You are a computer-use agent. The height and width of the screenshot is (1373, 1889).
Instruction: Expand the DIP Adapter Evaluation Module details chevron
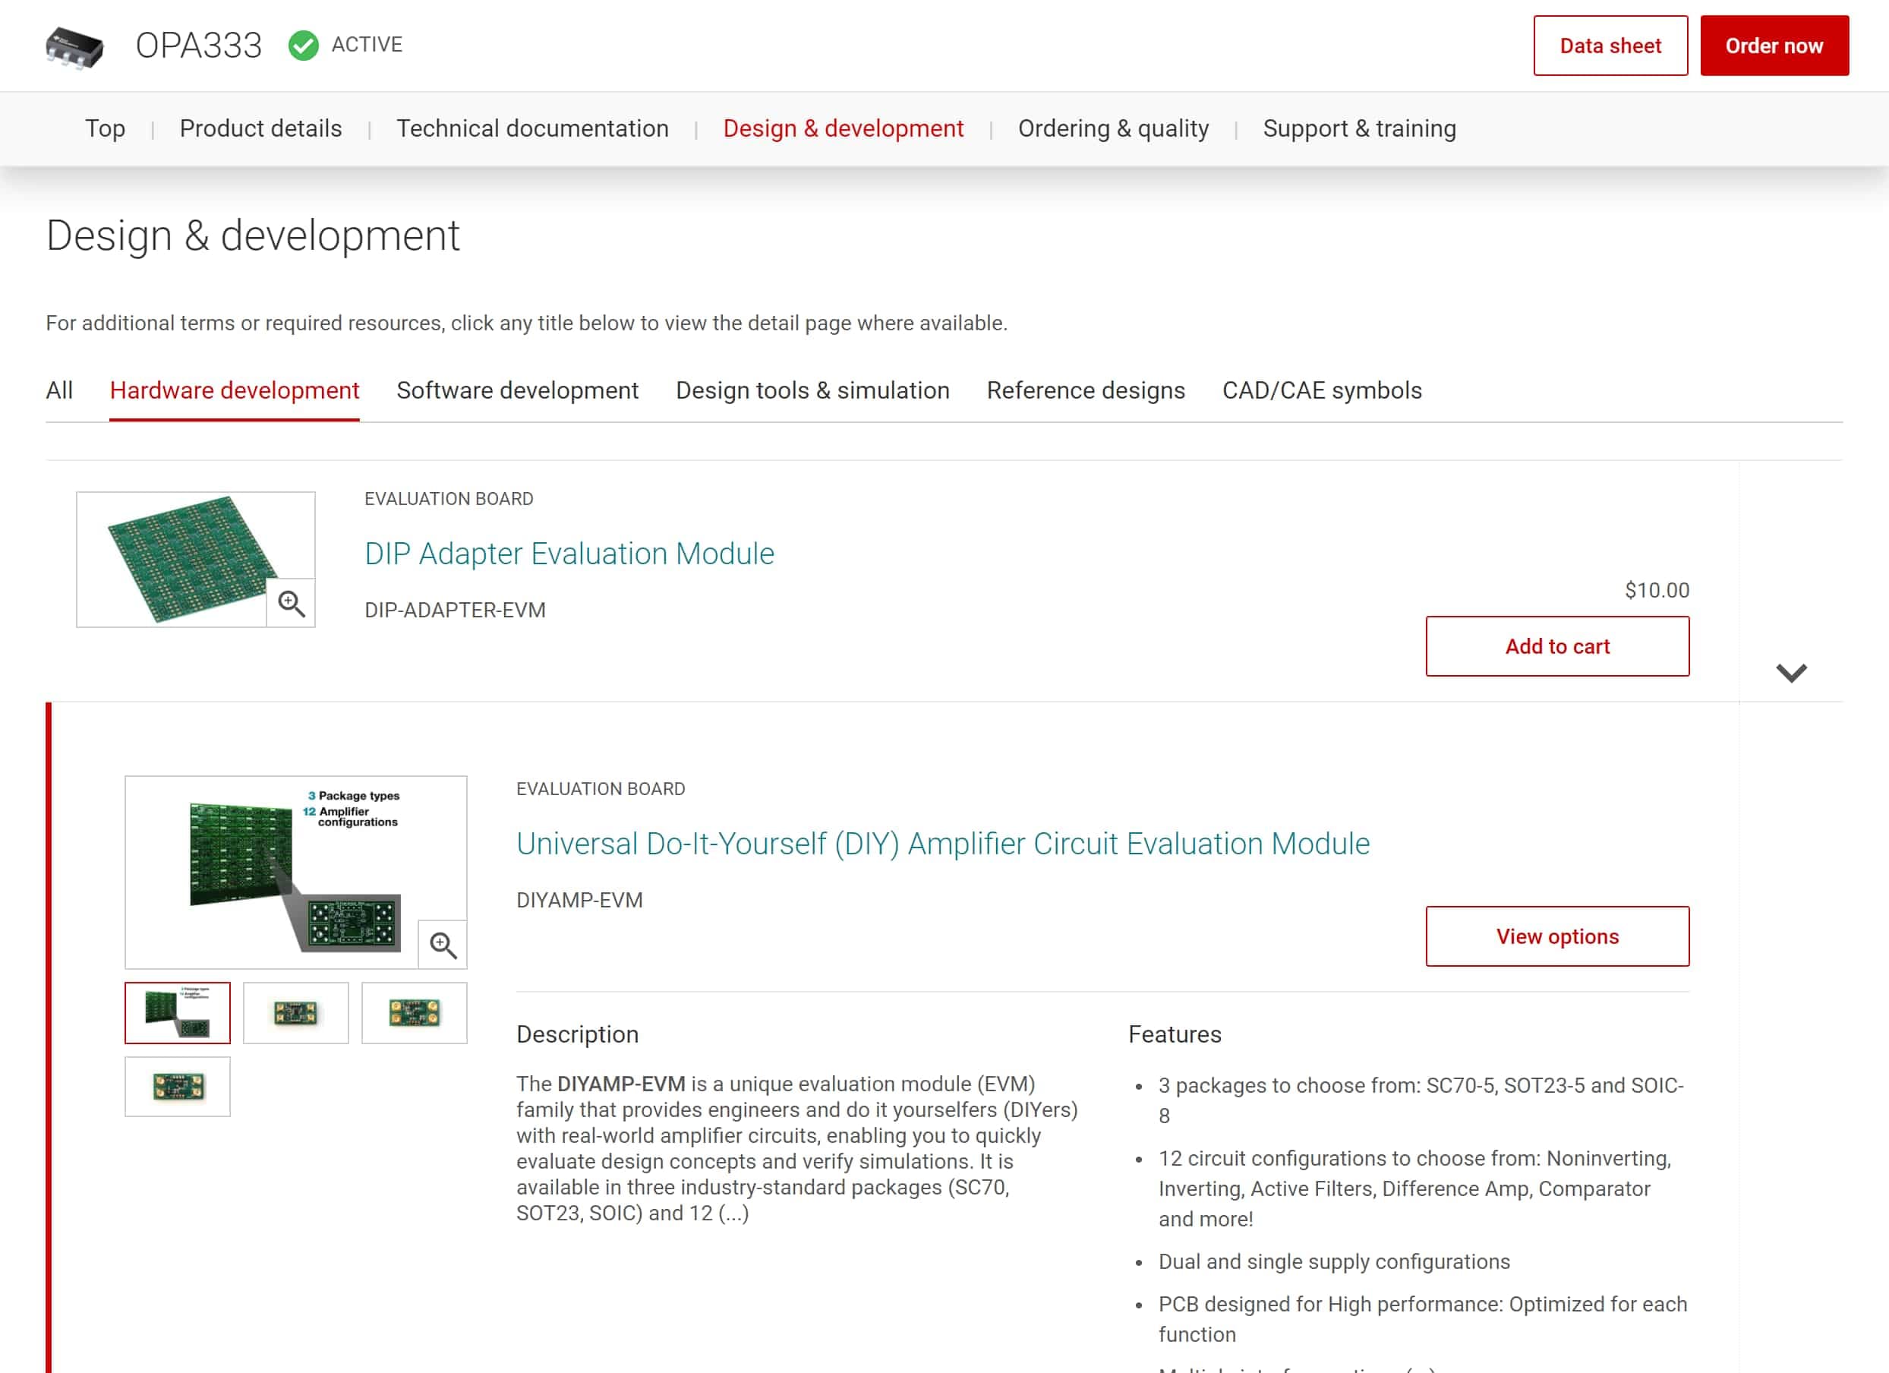(1792, 673)
